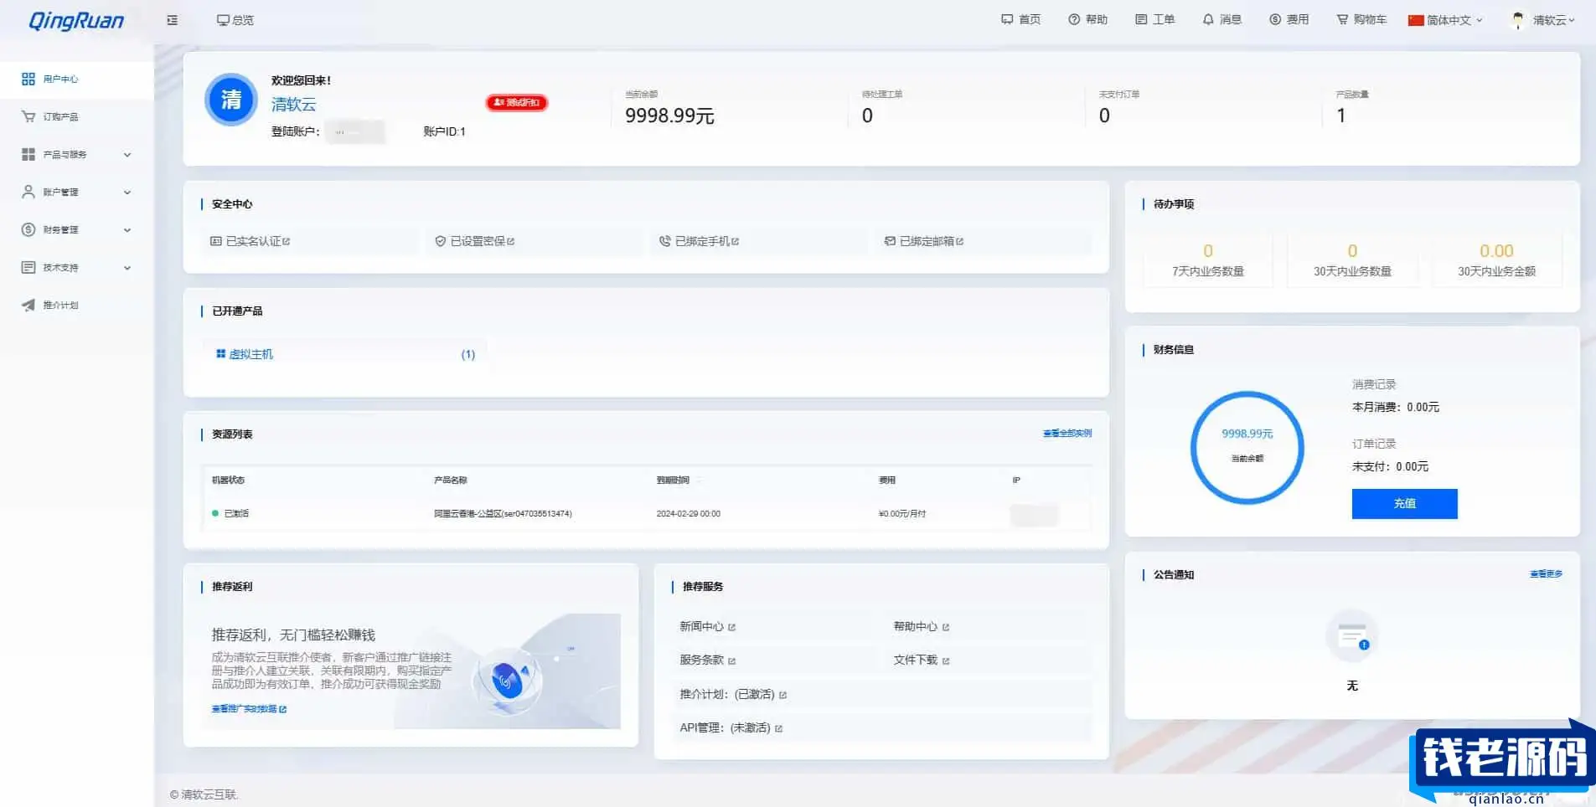
Task: Open 推介计划 in the sidebar
Action: pyautogui.click(x=77, y=305)
